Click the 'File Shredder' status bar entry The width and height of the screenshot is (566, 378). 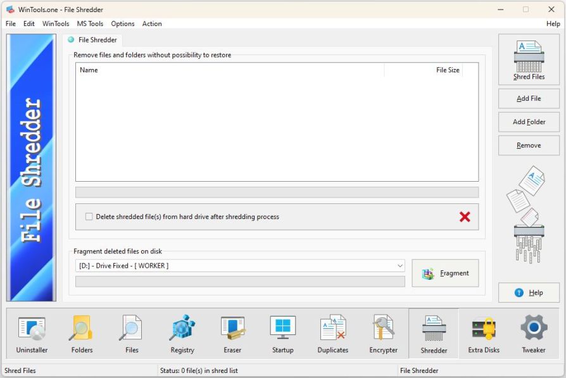pyautogui.click(x=418, y=370)
